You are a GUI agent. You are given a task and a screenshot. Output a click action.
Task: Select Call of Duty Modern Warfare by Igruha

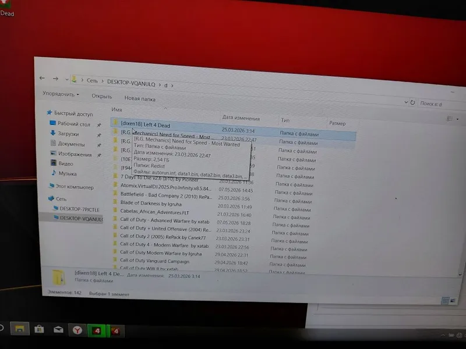click(161, 253)
